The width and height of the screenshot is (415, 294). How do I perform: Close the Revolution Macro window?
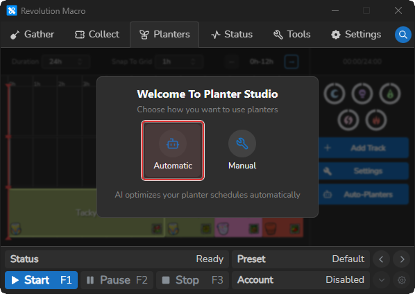point(398,10)
